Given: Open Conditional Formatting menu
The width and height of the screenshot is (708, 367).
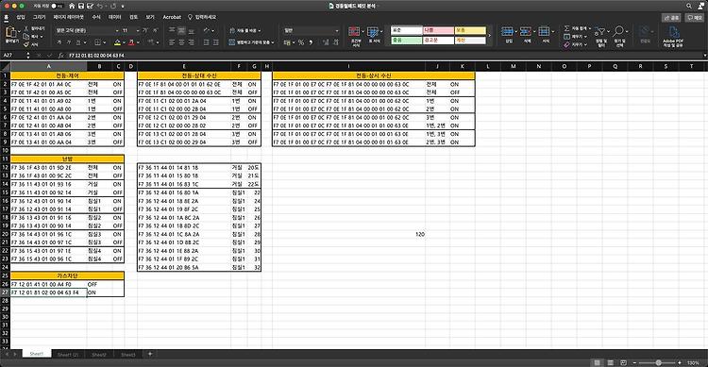Looking at the screenshot, I should pyautogui.click(x=355, y=36).
